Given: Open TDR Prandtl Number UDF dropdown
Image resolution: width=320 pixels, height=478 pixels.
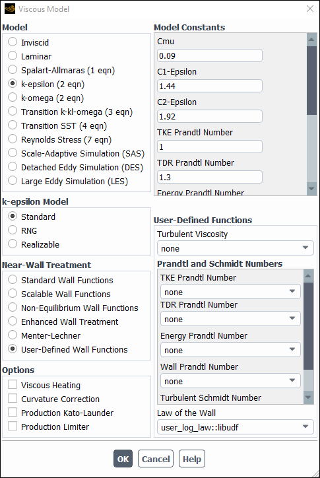Looking at the screenshot, I should (x=230, y=319).
